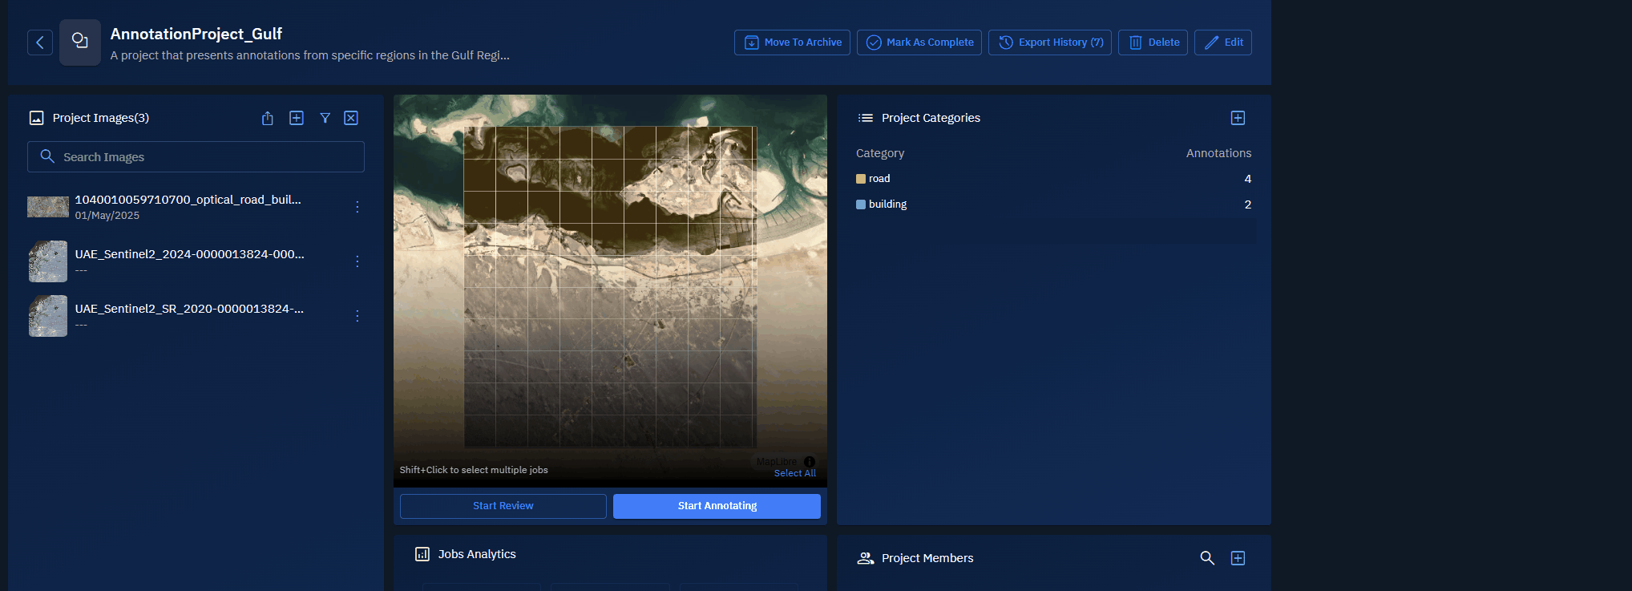Image resolution: width=1632 pixels, height=591 pixels.
Task: Open options menu for UAE_Sentinel2_SR_2020 image
Action: pos(358,316)
